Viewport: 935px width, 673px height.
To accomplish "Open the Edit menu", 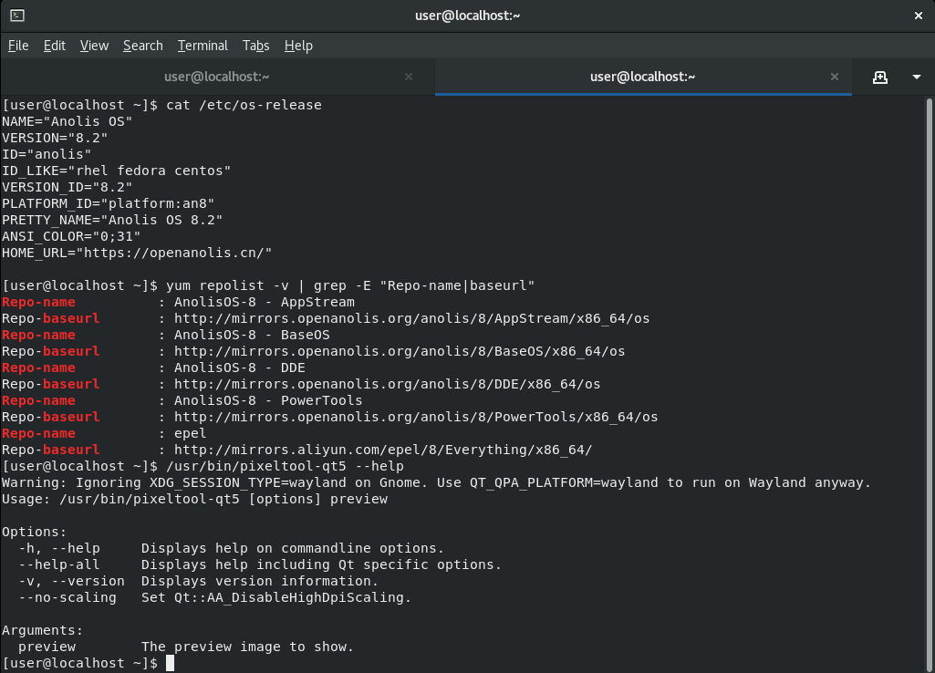I will click(55, 46).
